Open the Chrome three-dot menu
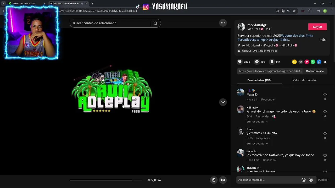 pos(331,11)
